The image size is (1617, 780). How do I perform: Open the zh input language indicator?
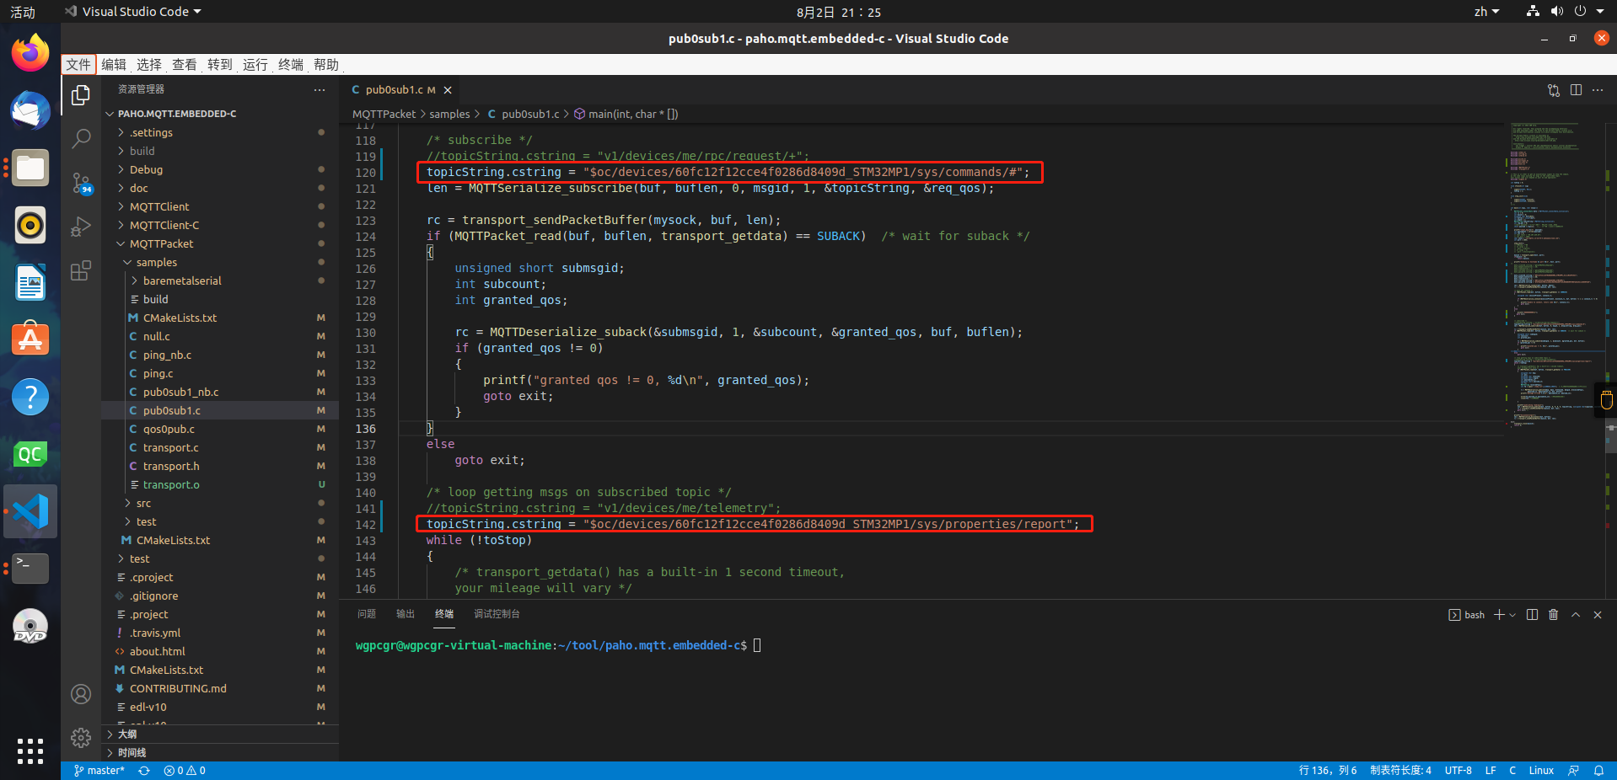(x=1486, y=12)
